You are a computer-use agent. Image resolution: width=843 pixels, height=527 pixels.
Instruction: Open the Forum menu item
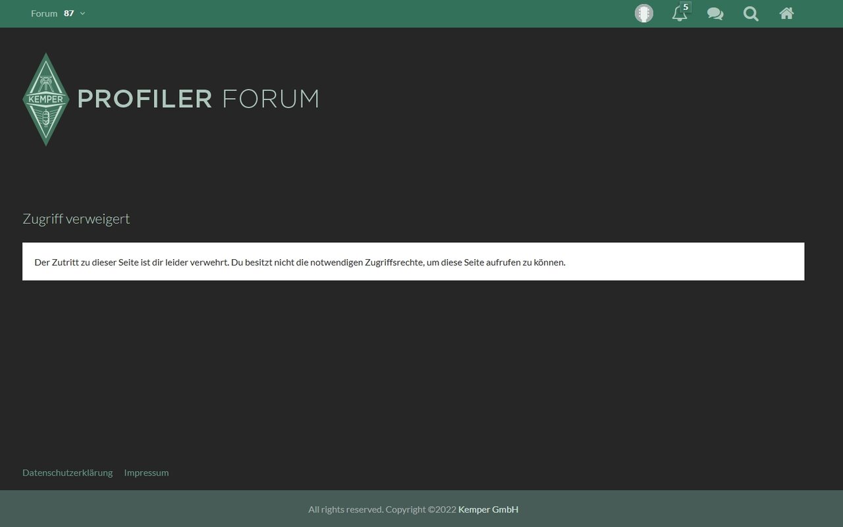pos(44,13)
